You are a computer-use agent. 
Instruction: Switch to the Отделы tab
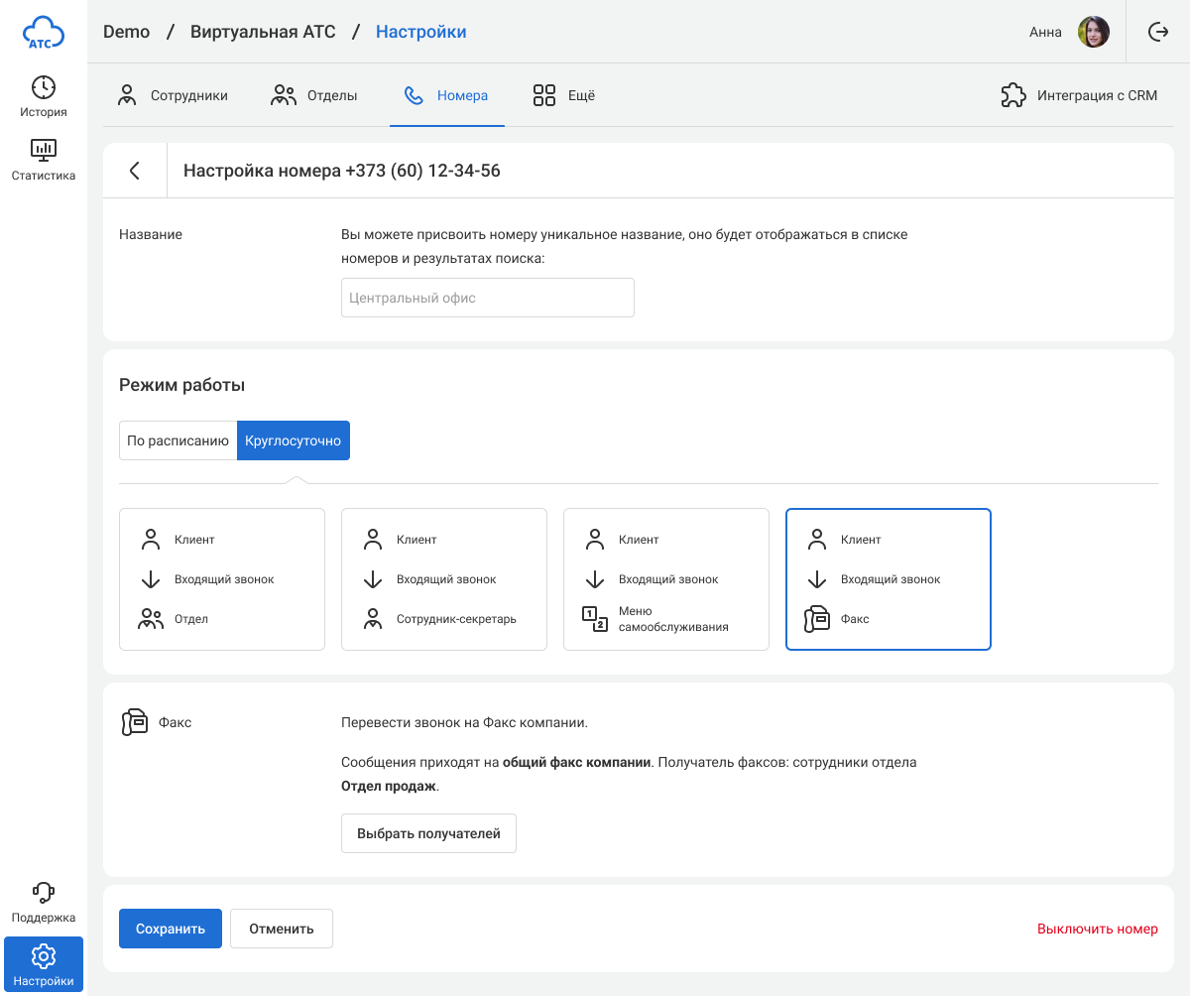[x=314, y=96]
